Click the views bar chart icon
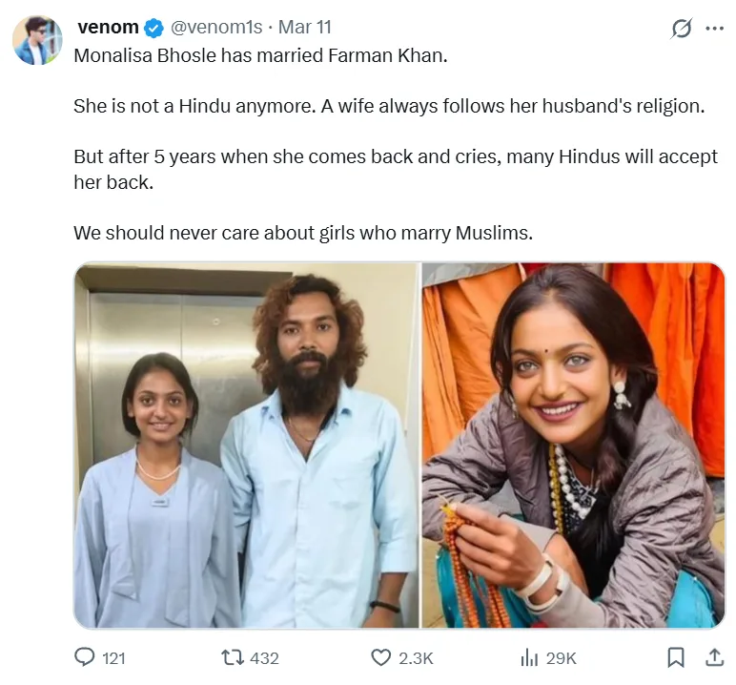Screen dimensions: 736x685 pyautogui.click(x=529, y=657)
